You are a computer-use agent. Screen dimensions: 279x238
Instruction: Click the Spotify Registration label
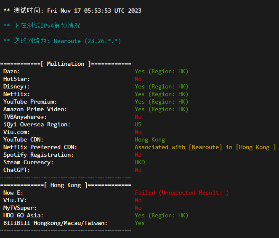[38, 155]
